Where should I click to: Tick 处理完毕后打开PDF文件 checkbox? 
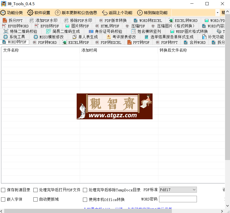(35, 190)
